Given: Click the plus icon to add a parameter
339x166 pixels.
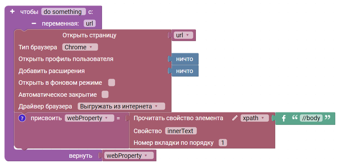Looking at the screenshot, I should [x=12, y=11].
